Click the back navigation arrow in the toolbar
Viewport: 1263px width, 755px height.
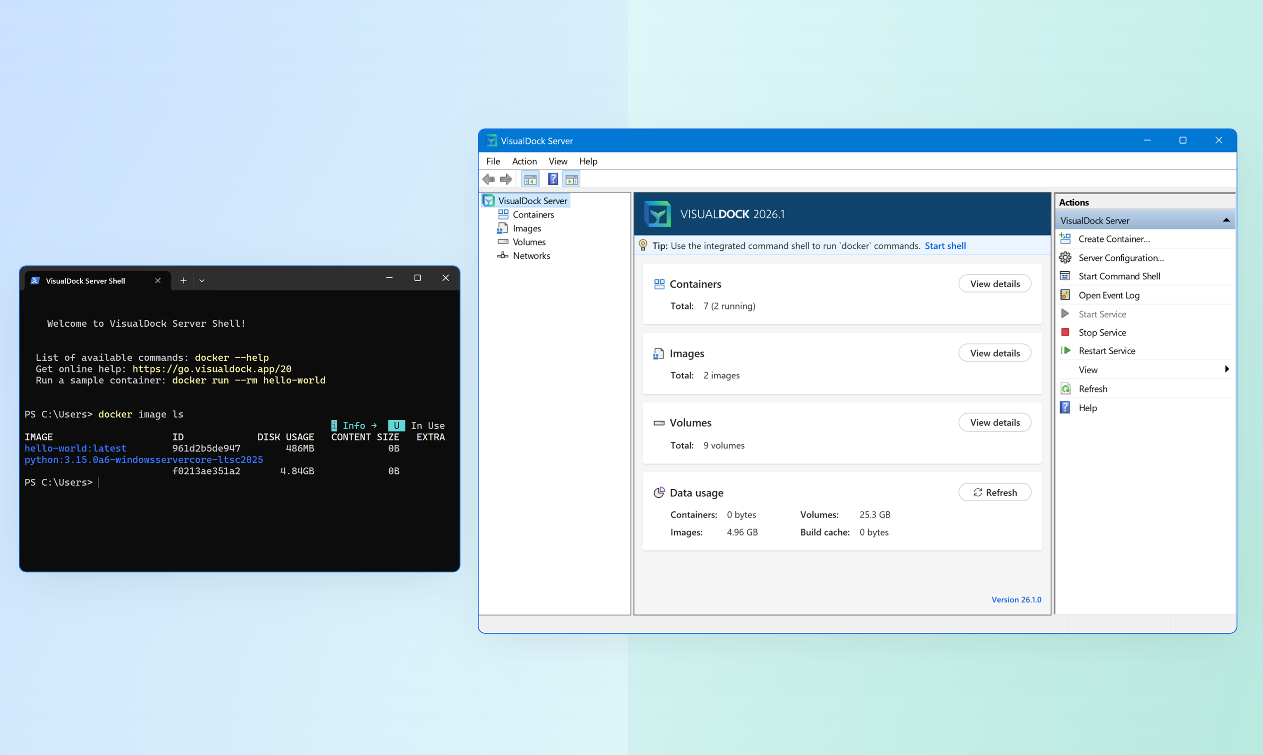pos(488,179)
